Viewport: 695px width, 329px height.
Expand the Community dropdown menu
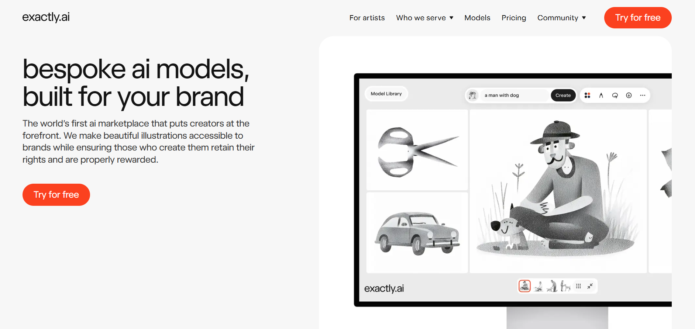click(561, 18)
